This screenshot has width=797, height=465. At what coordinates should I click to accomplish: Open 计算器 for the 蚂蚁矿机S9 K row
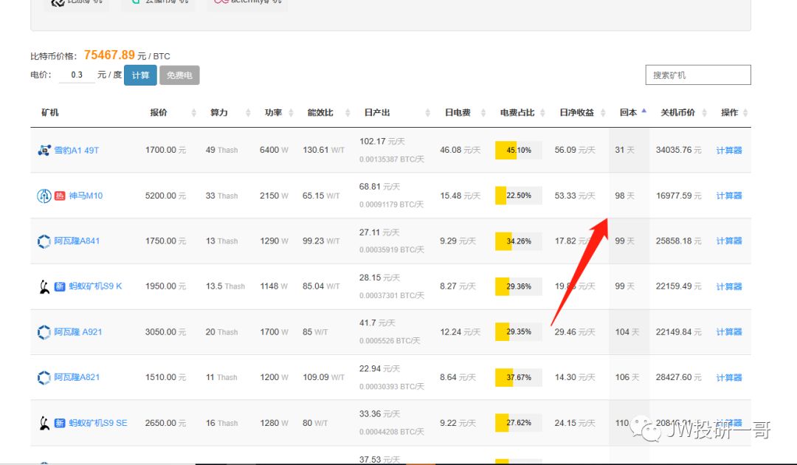coord(729,286)
